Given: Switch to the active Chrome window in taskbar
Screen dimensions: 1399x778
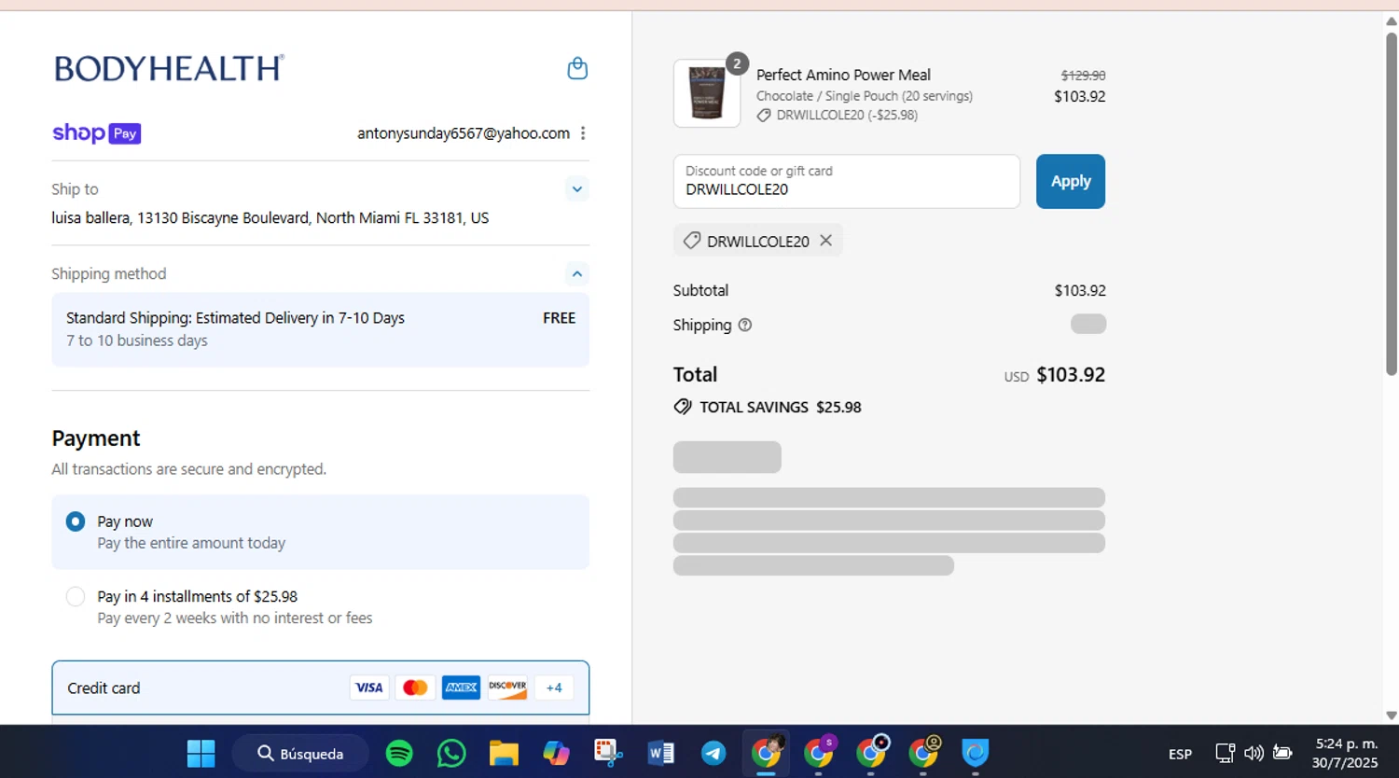Looking at the screenshot, I should coord(767,752).
